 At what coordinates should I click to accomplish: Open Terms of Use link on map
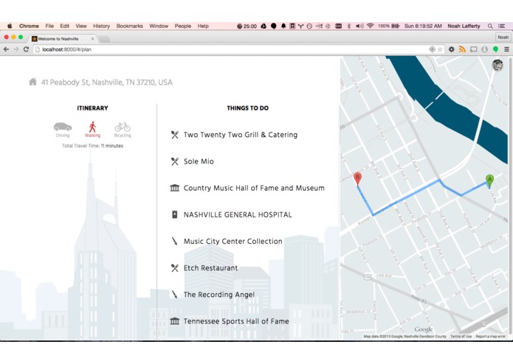tap(461, 336)
